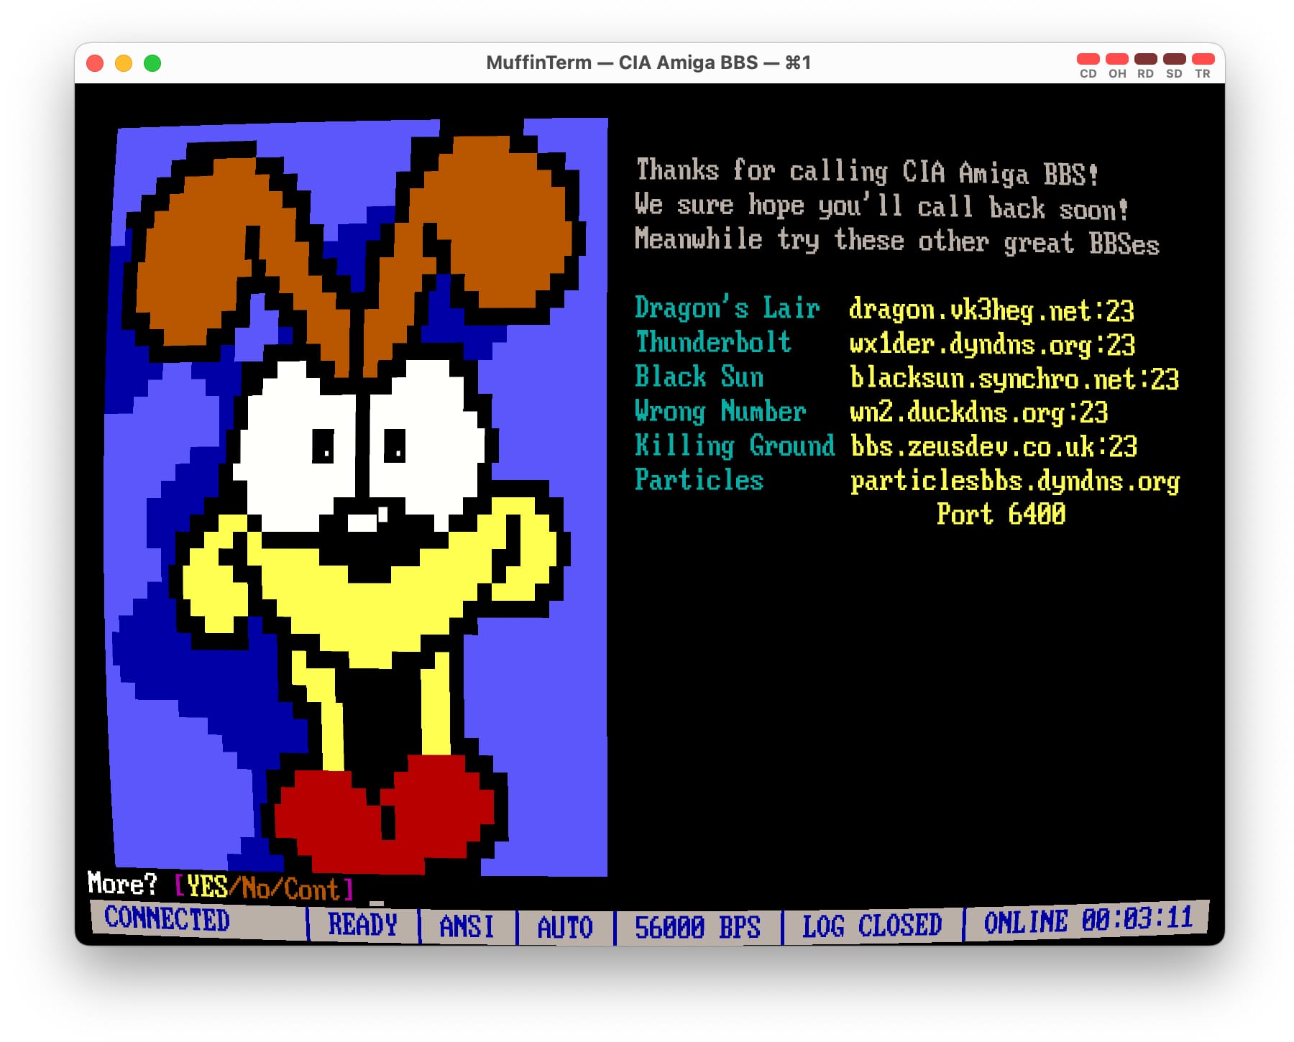Choose No at the More prompt
1294x1042 pixels.
[255, 889]
